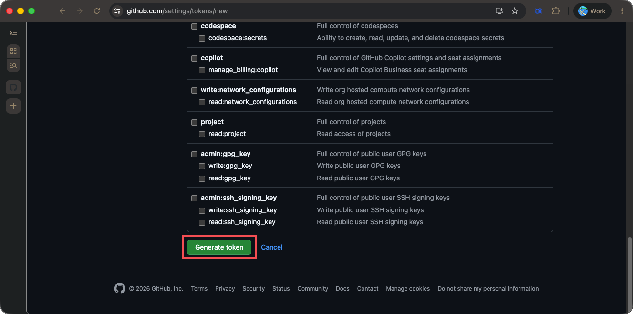Open the Status footer link
The height and width of the screenshot is (314, 633).
pos(281,289)
